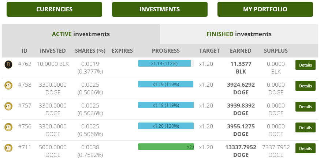Click the BlackCoin icon for investment #763
Image resolution: width=324 pixels, height=158 pixels.
pyautogui.click(x=8, y=65)
